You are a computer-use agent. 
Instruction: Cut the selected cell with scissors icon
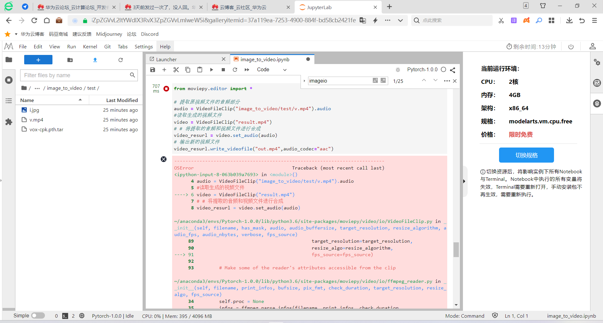tap(176, 70)
